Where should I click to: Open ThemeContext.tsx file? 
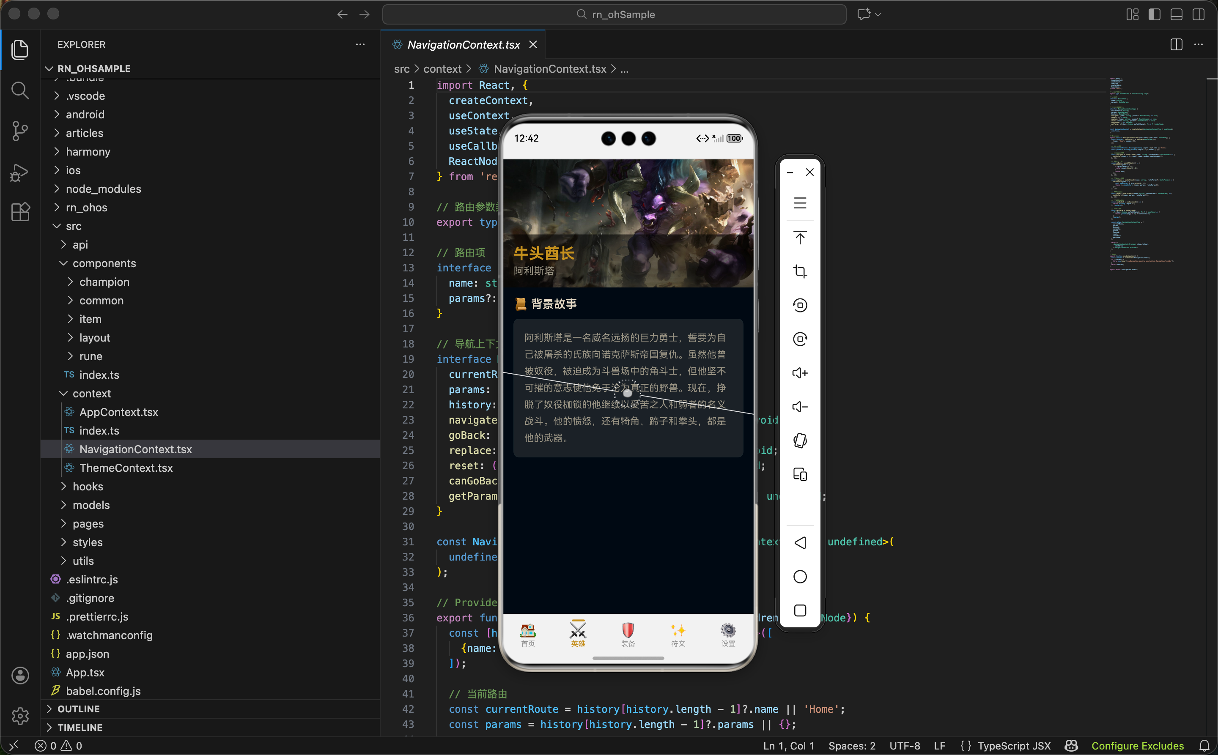click(x=210, y=468)
